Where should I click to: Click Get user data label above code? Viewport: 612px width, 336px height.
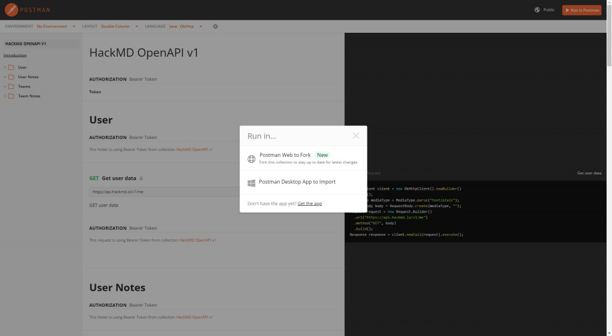coord(589,173)
